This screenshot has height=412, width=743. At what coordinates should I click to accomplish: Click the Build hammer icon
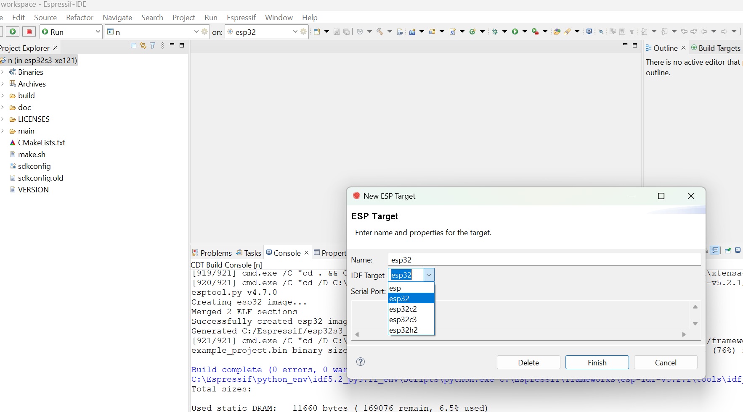pyautogui.click(x=379, y=31)
